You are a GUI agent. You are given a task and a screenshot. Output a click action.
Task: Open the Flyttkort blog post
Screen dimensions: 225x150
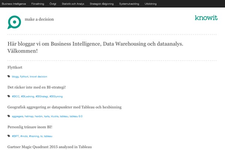coord(15,67)
